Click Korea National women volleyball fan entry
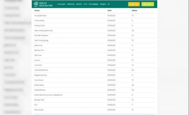The height and width of the screenshot is (115, 189). [48, 95]
